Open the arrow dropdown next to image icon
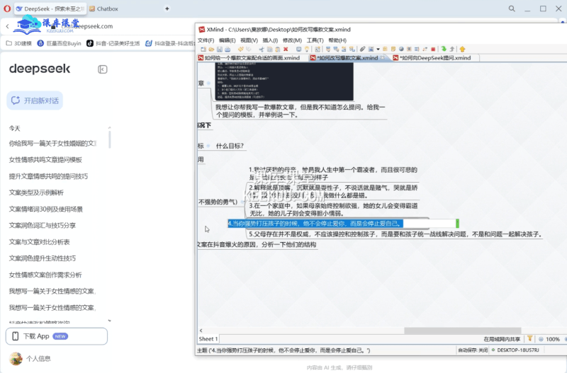 (x=378, y=49)
